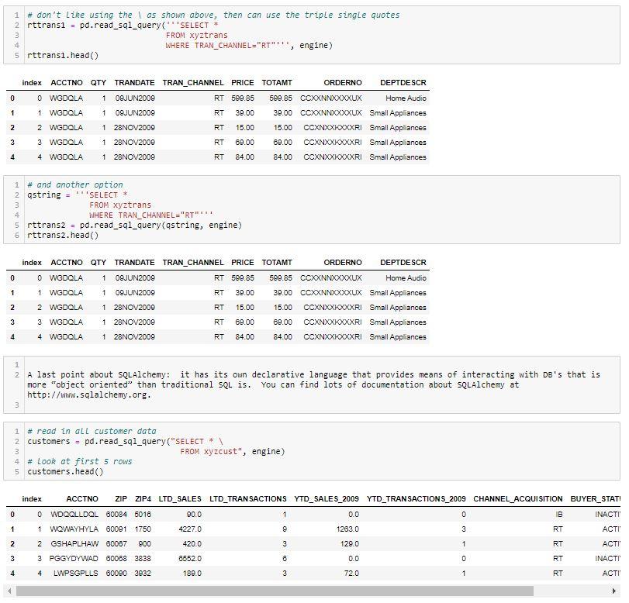629x603 pixels.
Task: Click the "rttrans1.head()" code line
Action: coord(63,55)
